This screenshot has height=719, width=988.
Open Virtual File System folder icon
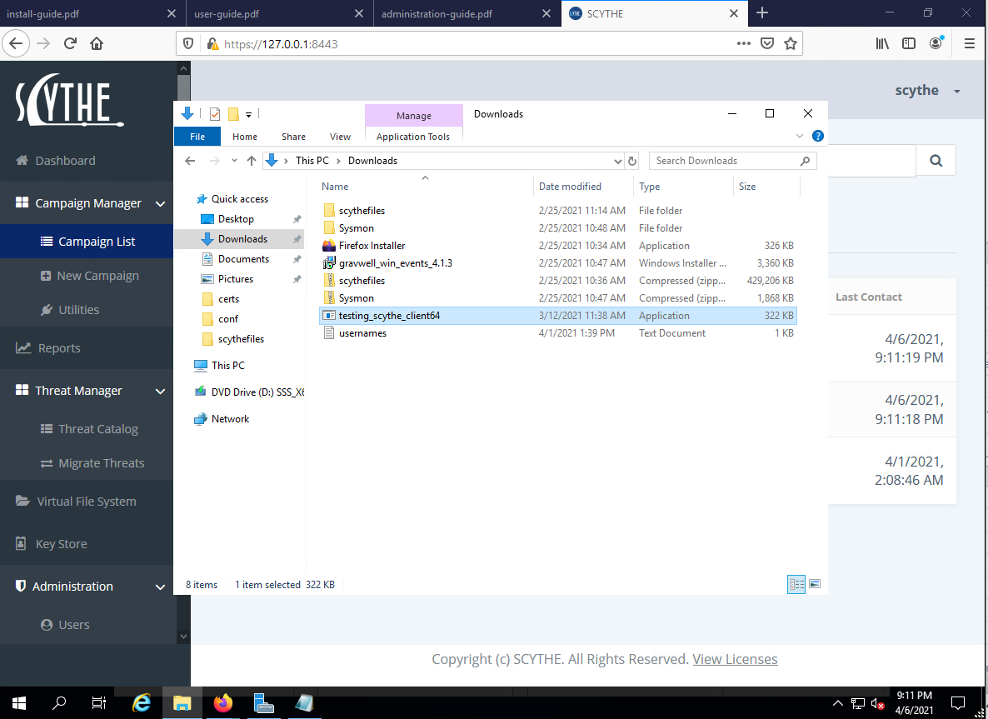tap(22, 501)
